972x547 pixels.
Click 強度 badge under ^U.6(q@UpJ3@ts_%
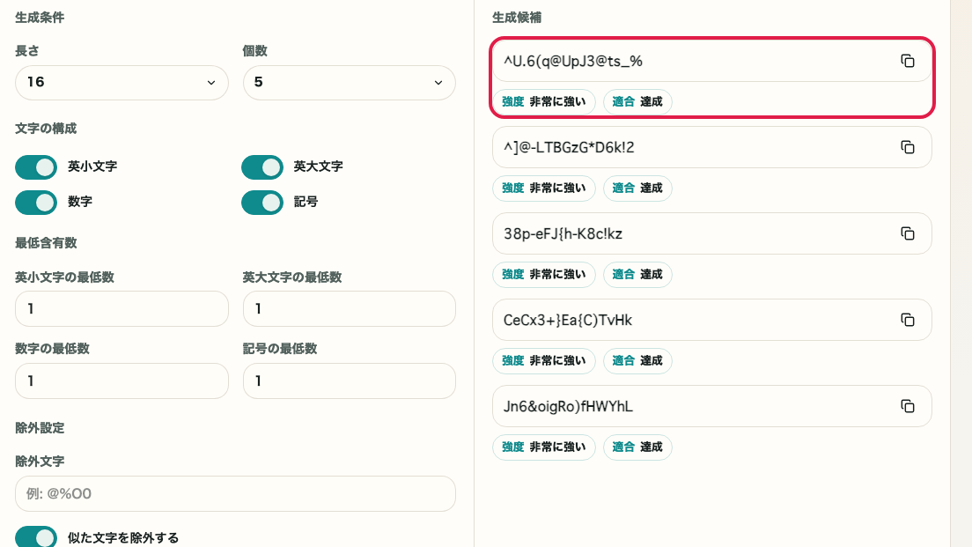pyautogui.click(x=543, y=101)
